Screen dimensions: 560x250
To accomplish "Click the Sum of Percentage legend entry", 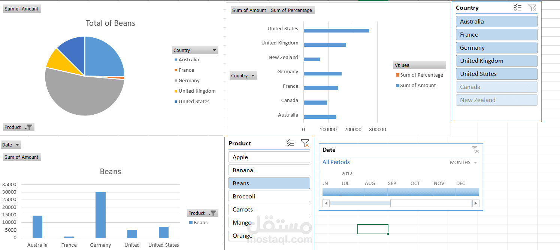I will (x=420, y=75).
